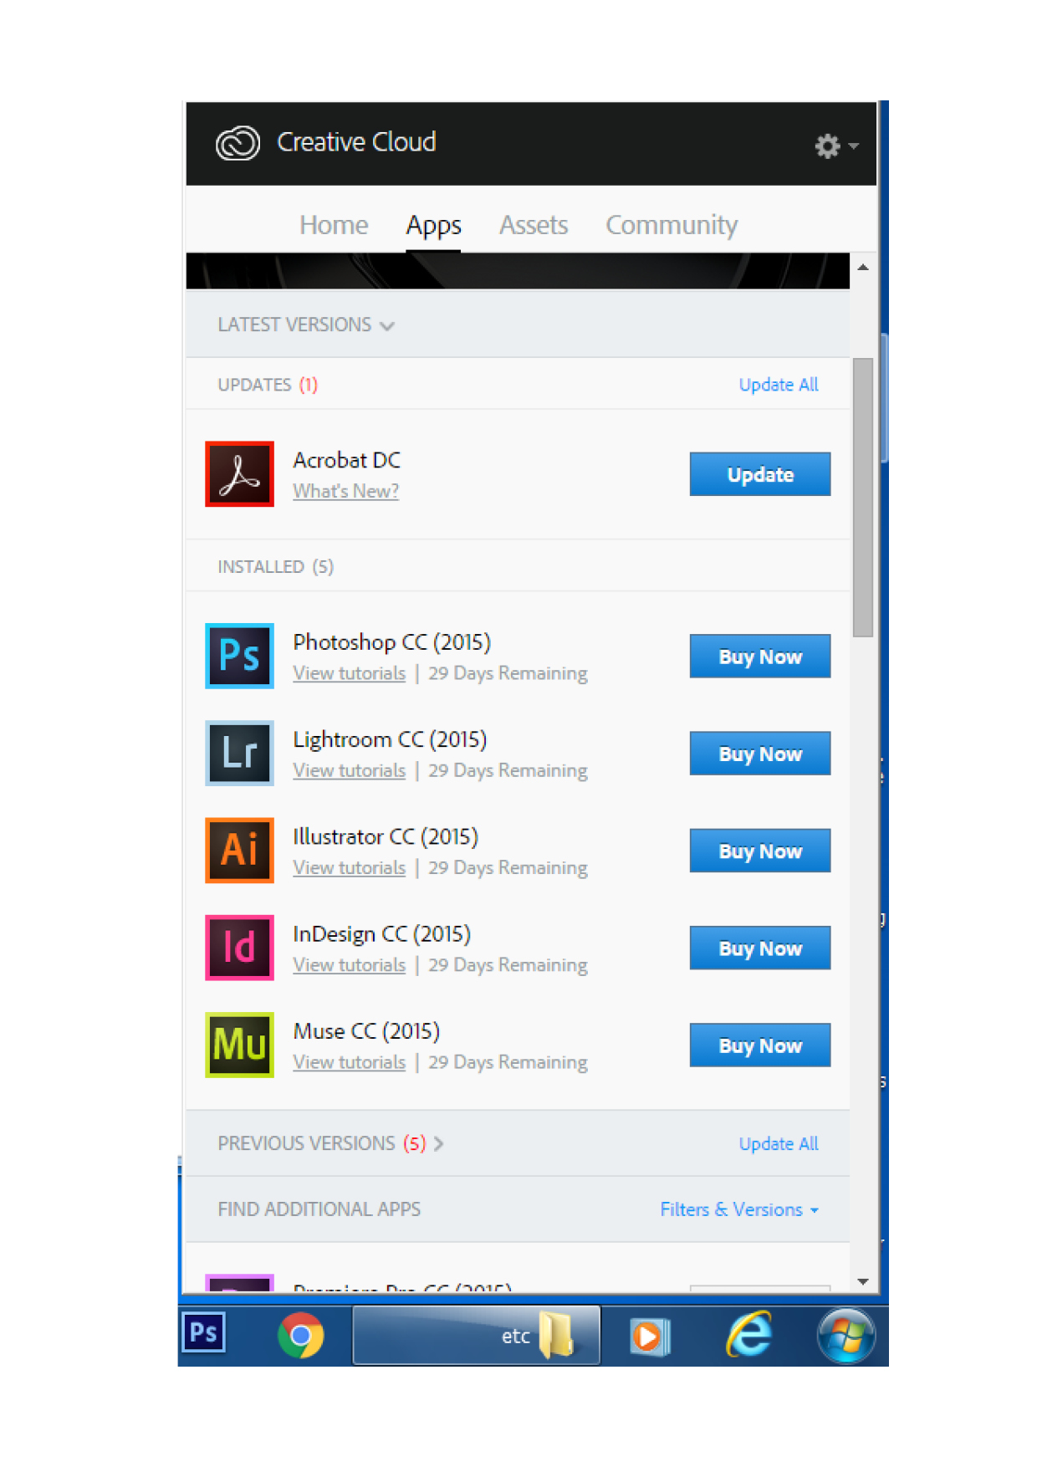Screen dimensions: 1037x1467
Task: Click Buy Now for InDesign CC
Action: pyautogui.click(x=760, y=948)
